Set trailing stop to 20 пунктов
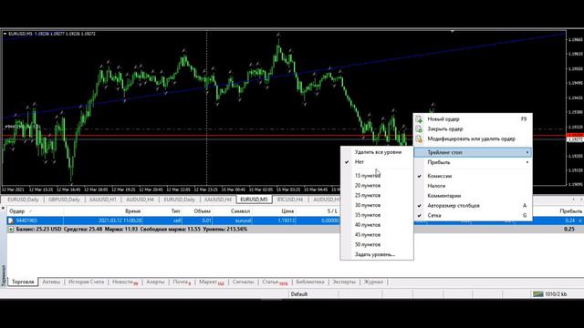The width and height of the screenshot is (584, 328). [x=377, y=185]
